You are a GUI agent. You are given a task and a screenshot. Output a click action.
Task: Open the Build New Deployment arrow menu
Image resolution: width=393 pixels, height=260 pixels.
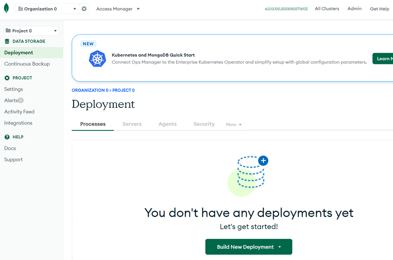click(x=280, y=247)
